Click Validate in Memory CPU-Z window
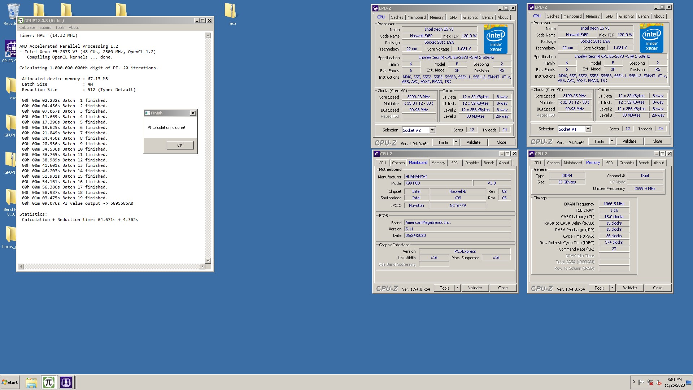This screenshot has height=390, width=693. click(630, 288)
